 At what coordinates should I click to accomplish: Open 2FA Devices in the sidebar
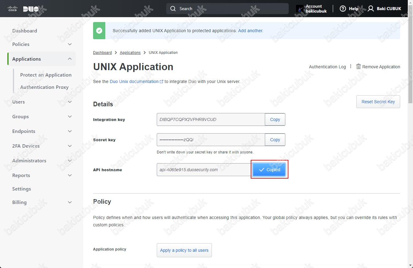click(x=26, y=146)
